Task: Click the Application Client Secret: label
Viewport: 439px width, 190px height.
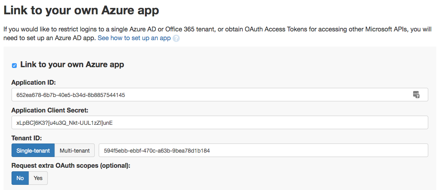Action: [x=50, y=111]
